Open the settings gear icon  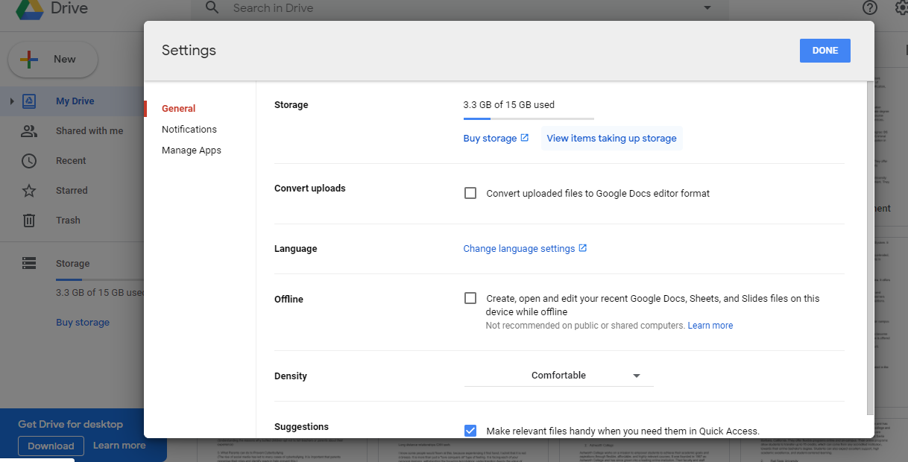901,8
